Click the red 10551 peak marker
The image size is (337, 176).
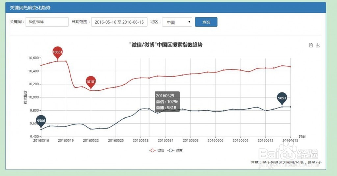pyautogui.click(x=57, y=52)
